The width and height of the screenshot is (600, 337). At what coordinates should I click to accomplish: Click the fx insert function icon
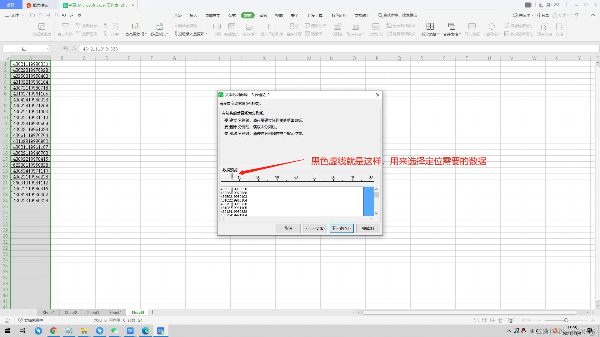(x=74, y=49)
